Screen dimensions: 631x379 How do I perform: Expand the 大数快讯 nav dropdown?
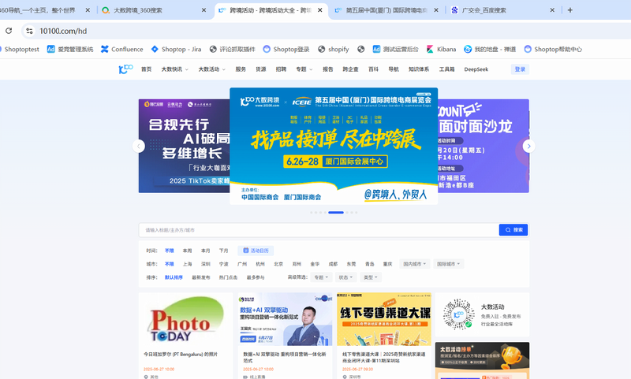tap(174, 69)
